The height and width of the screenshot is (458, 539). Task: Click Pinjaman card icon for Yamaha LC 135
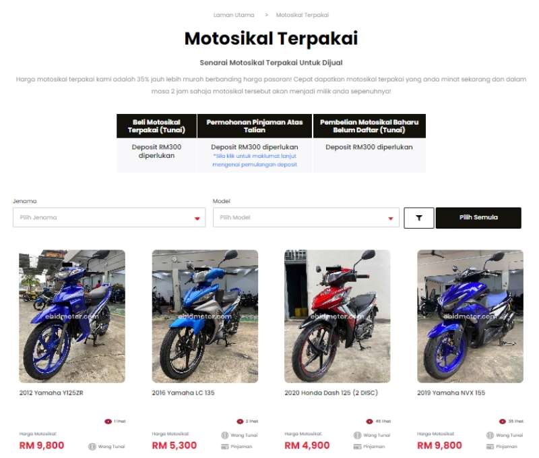pyautogui.click(x=225, y=447)
